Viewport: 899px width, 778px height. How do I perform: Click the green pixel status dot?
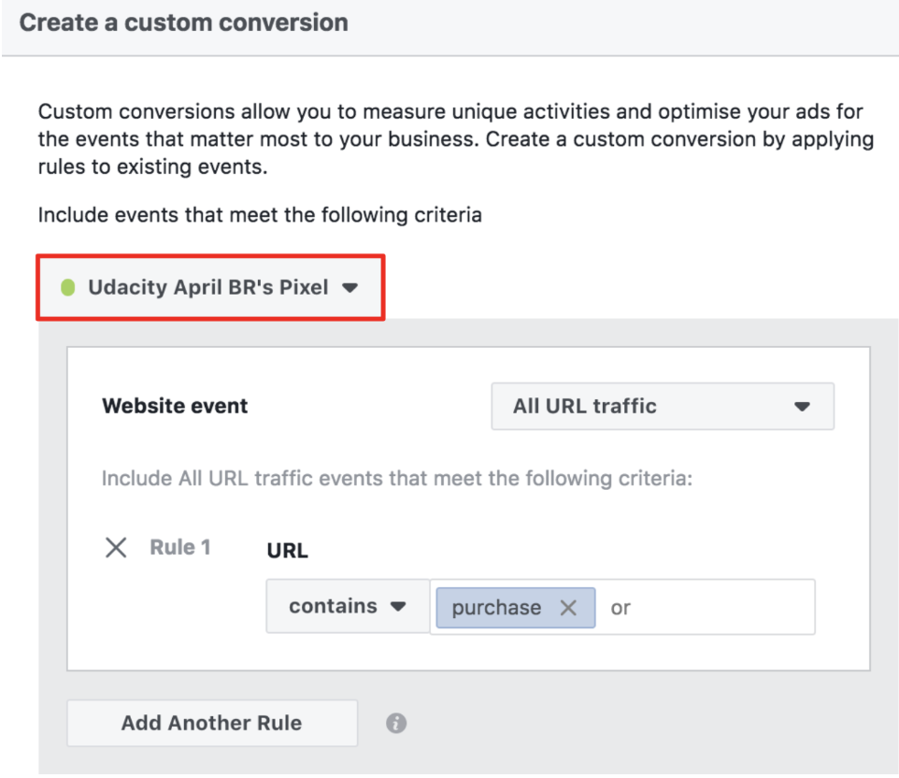[67, 288]
